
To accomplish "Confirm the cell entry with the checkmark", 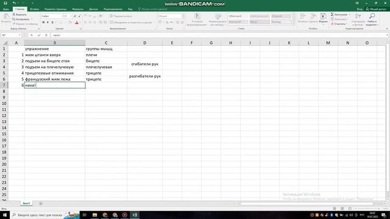I will point(39,35).
